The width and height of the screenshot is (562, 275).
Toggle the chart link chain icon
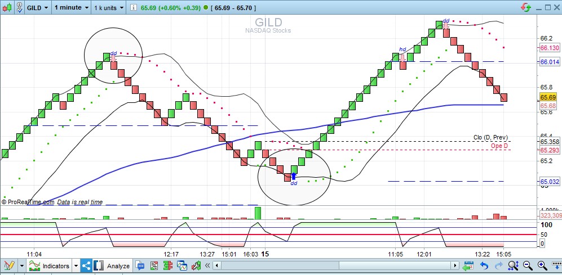click(20, 7)
